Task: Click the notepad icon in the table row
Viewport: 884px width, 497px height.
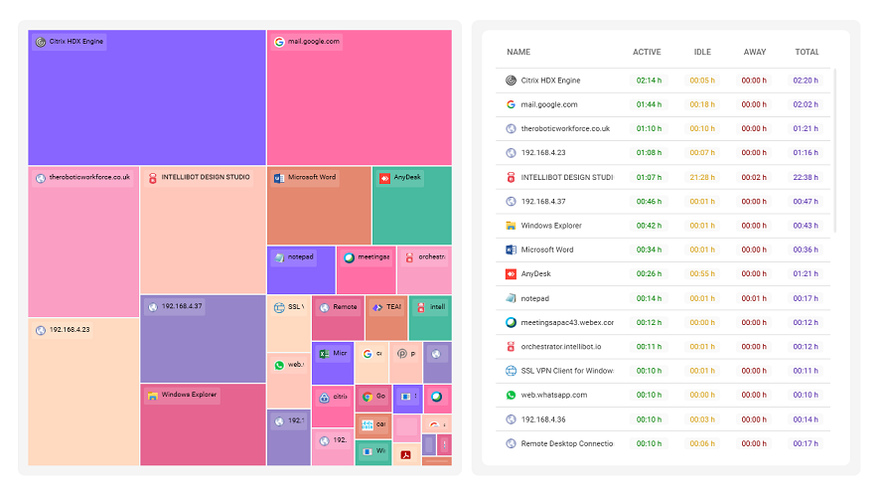Action: click(511, 298)
